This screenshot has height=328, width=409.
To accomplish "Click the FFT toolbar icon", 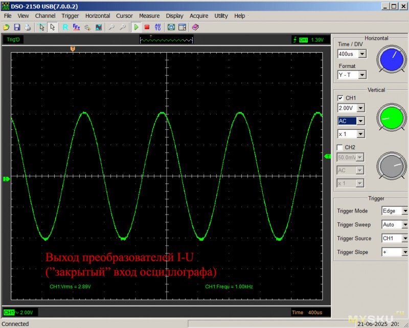I will (x=76, y=27).
